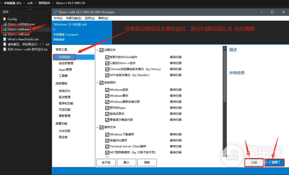The height and width of the screenshot is (175, 289).
Task: Click 常用软件 in the Explorer breadcrumb
Action: 44,3
